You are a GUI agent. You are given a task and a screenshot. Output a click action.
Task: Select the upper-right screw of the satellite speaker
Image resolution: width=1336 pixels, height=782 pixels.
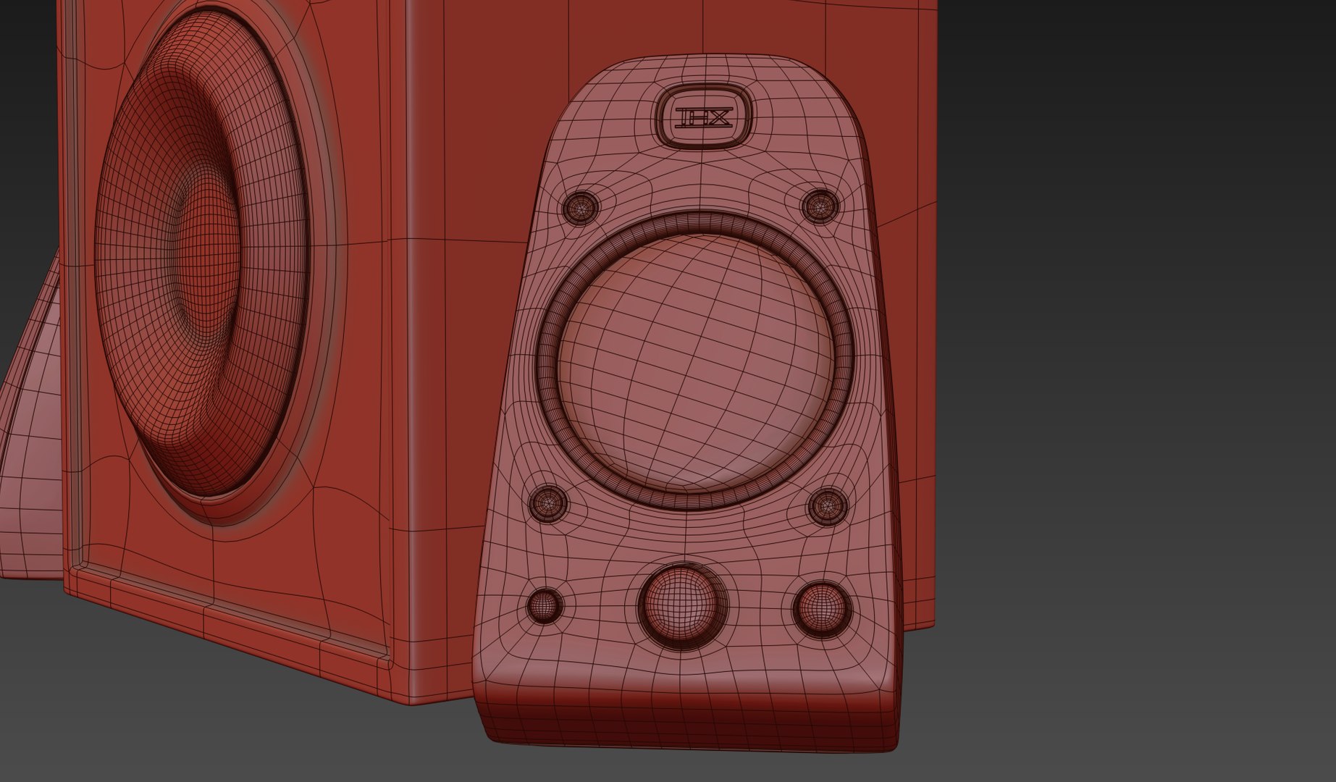tap(821, 206)
